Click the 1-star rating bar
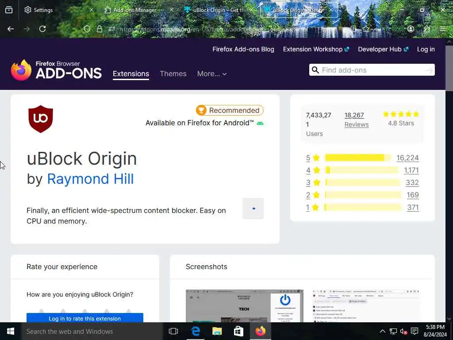Viewport: 453px width, 340px height. click(x=363, y=207)
